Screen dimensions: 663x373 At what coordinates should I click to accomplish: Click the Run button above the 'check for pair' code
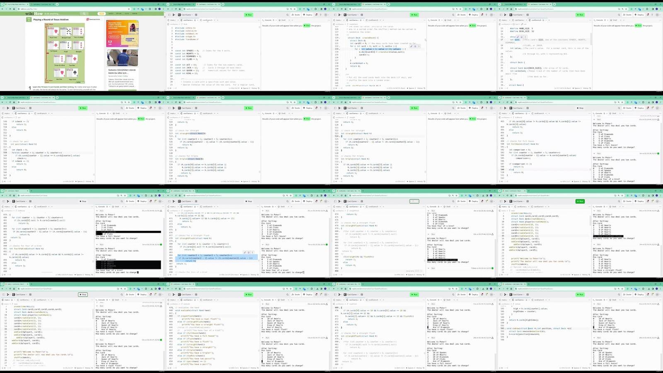click(x=83, y=108)
